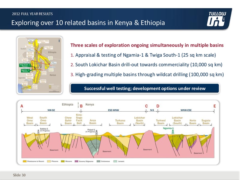Screen dimensions: 240x180
Task: Select the Pliocene legend swatch
Action: [49, 161]
